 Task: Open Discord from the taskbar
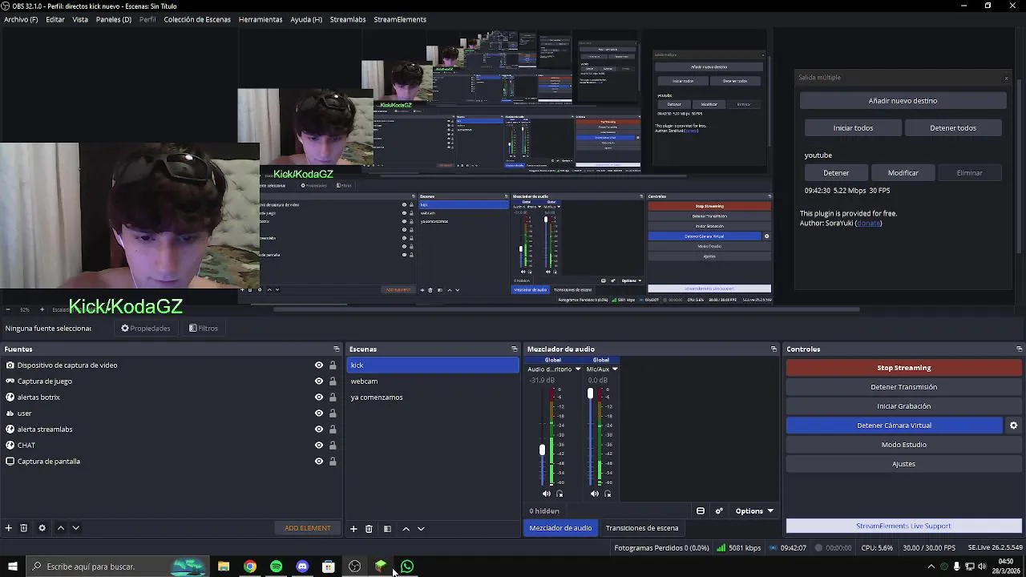(x=302, y=567)
